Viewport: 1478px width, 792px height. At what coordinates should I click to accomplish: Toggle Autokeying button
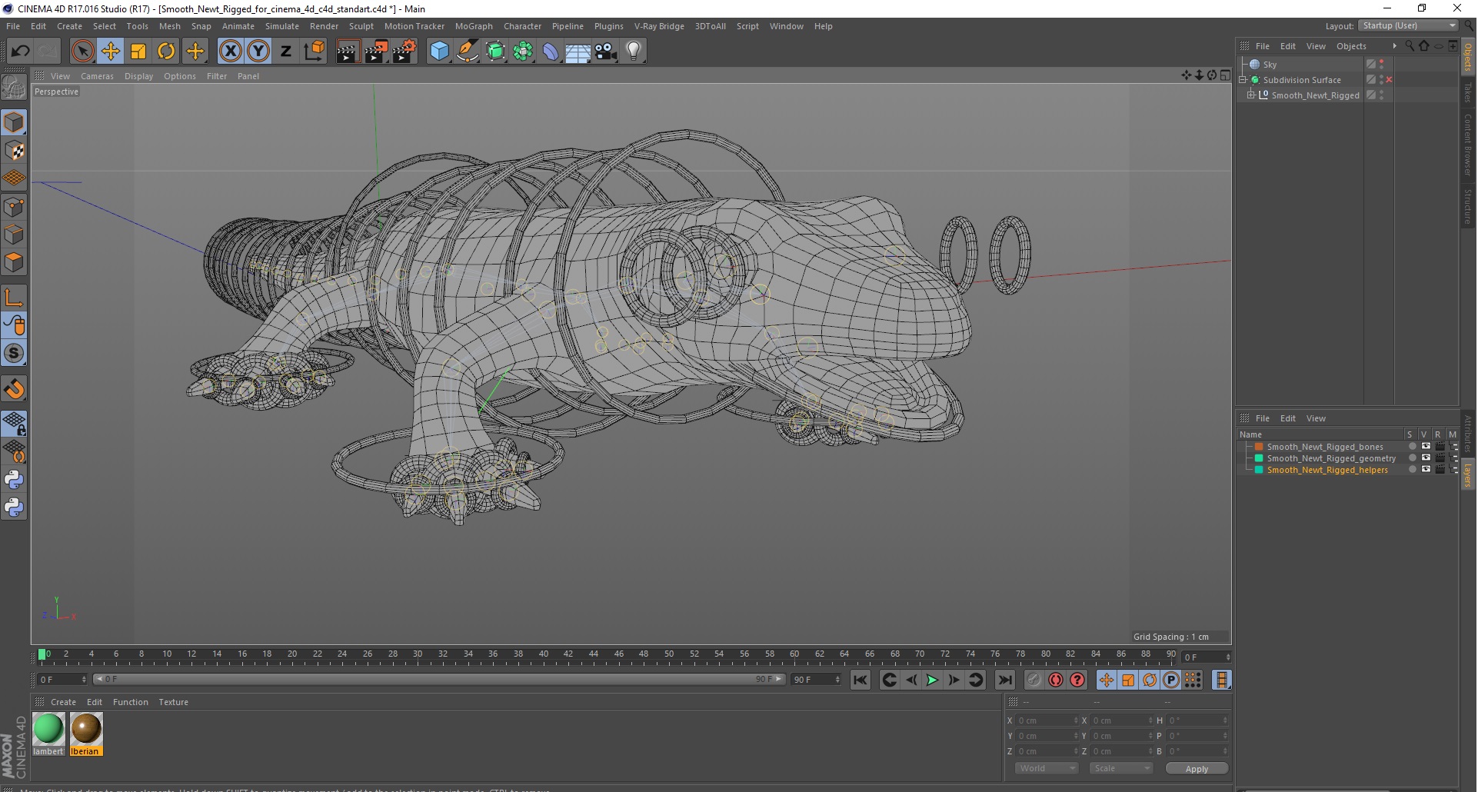(x=1056, y=681)
